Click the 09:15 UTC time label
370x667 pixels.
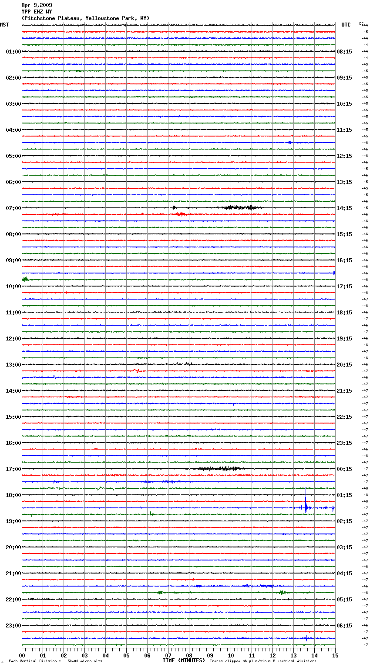pyautogui.click(x=344, y=78)
